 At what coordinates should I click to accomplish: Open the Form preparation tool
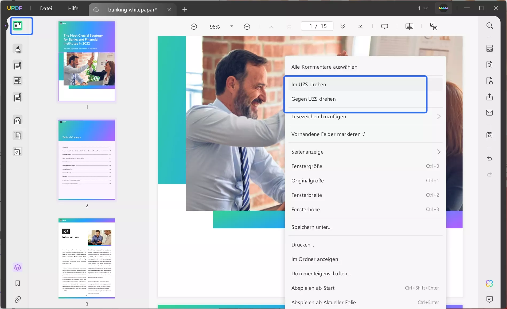point(18,81)
